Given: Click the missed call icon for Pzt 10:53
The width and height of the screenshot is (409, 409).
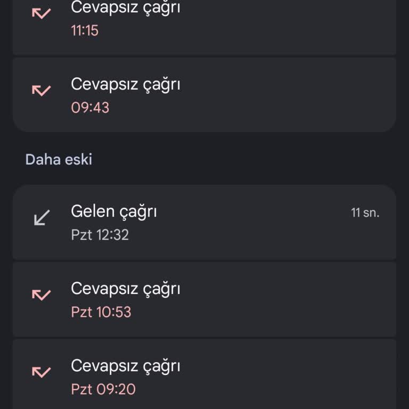Looking at the screenshot, I should 41,295.
